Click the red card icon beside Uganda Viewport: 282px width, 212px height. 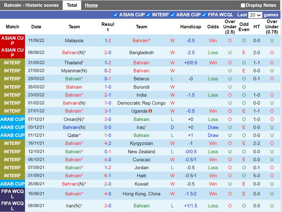[150, 111]
